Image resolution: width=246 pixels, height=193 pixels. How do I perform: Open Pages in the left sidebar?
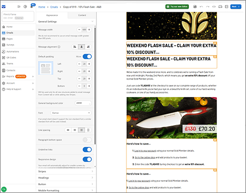tap(18, 39)
